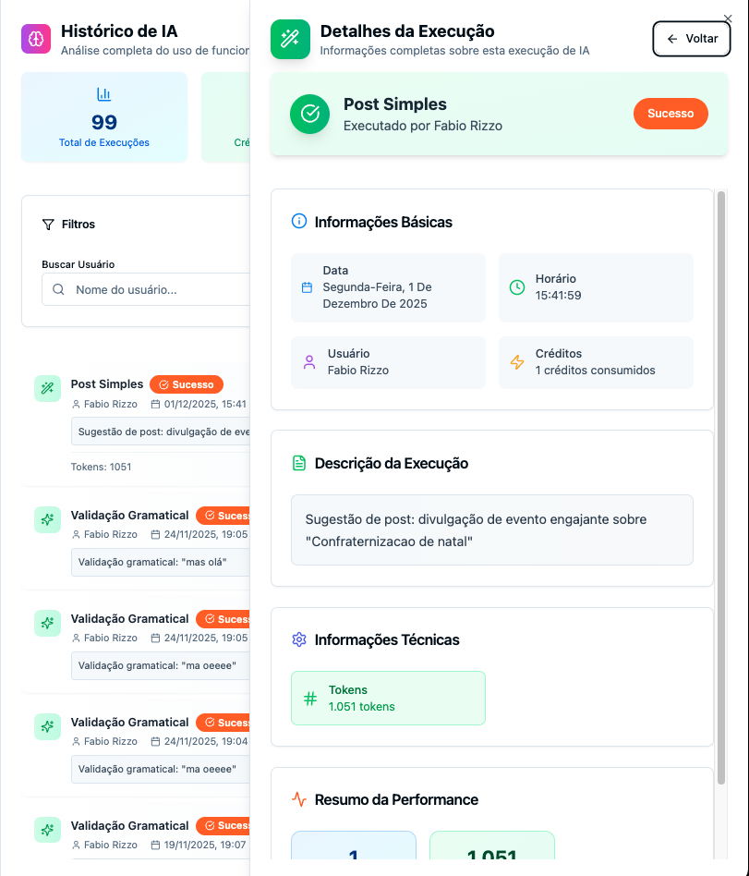The height and width of the screenshot is (876, 749).
Task: Click the calendar icon beside Data
Action: [x=308, y=287]
